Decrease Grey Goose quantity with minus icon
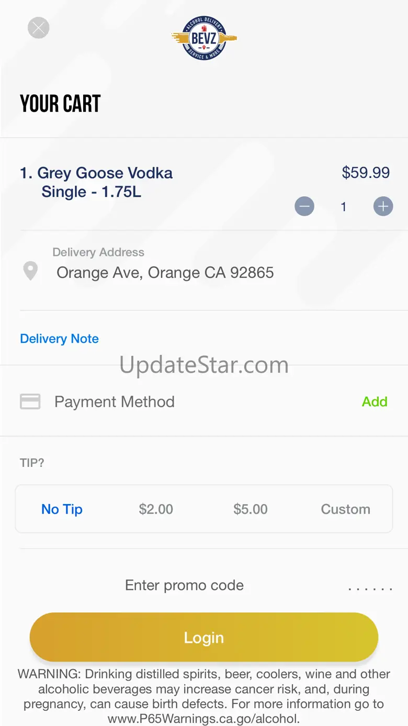 pos(304,206)
